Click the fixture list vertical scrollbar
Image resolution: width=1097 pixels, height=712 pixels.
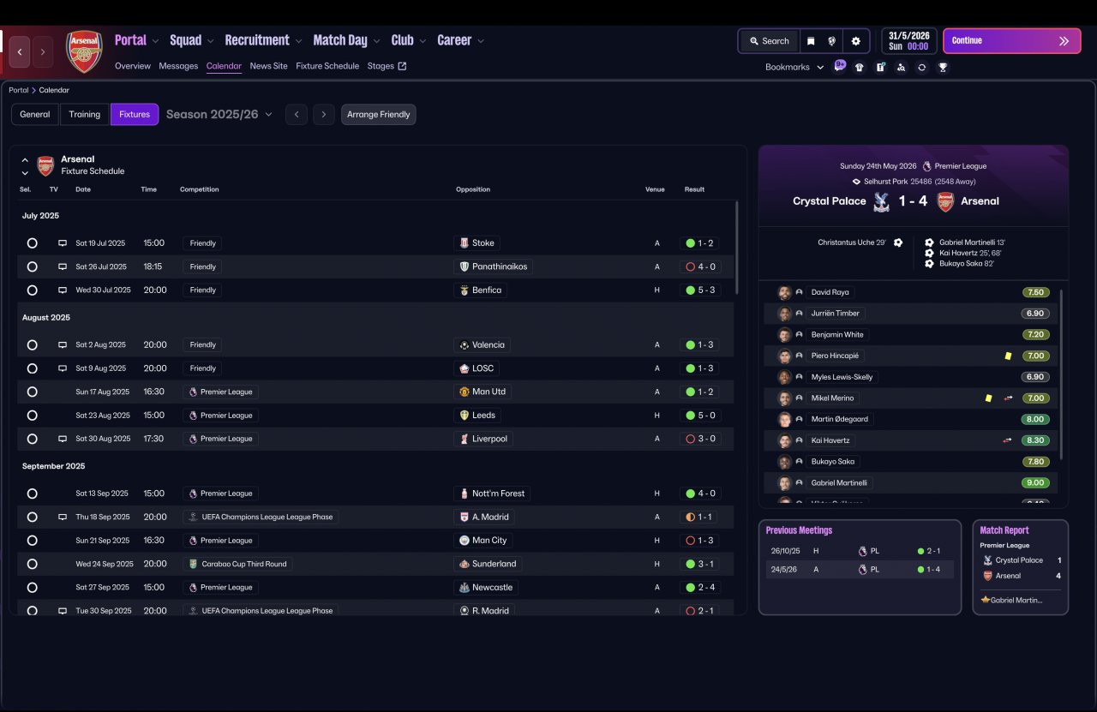coord(736,248)
